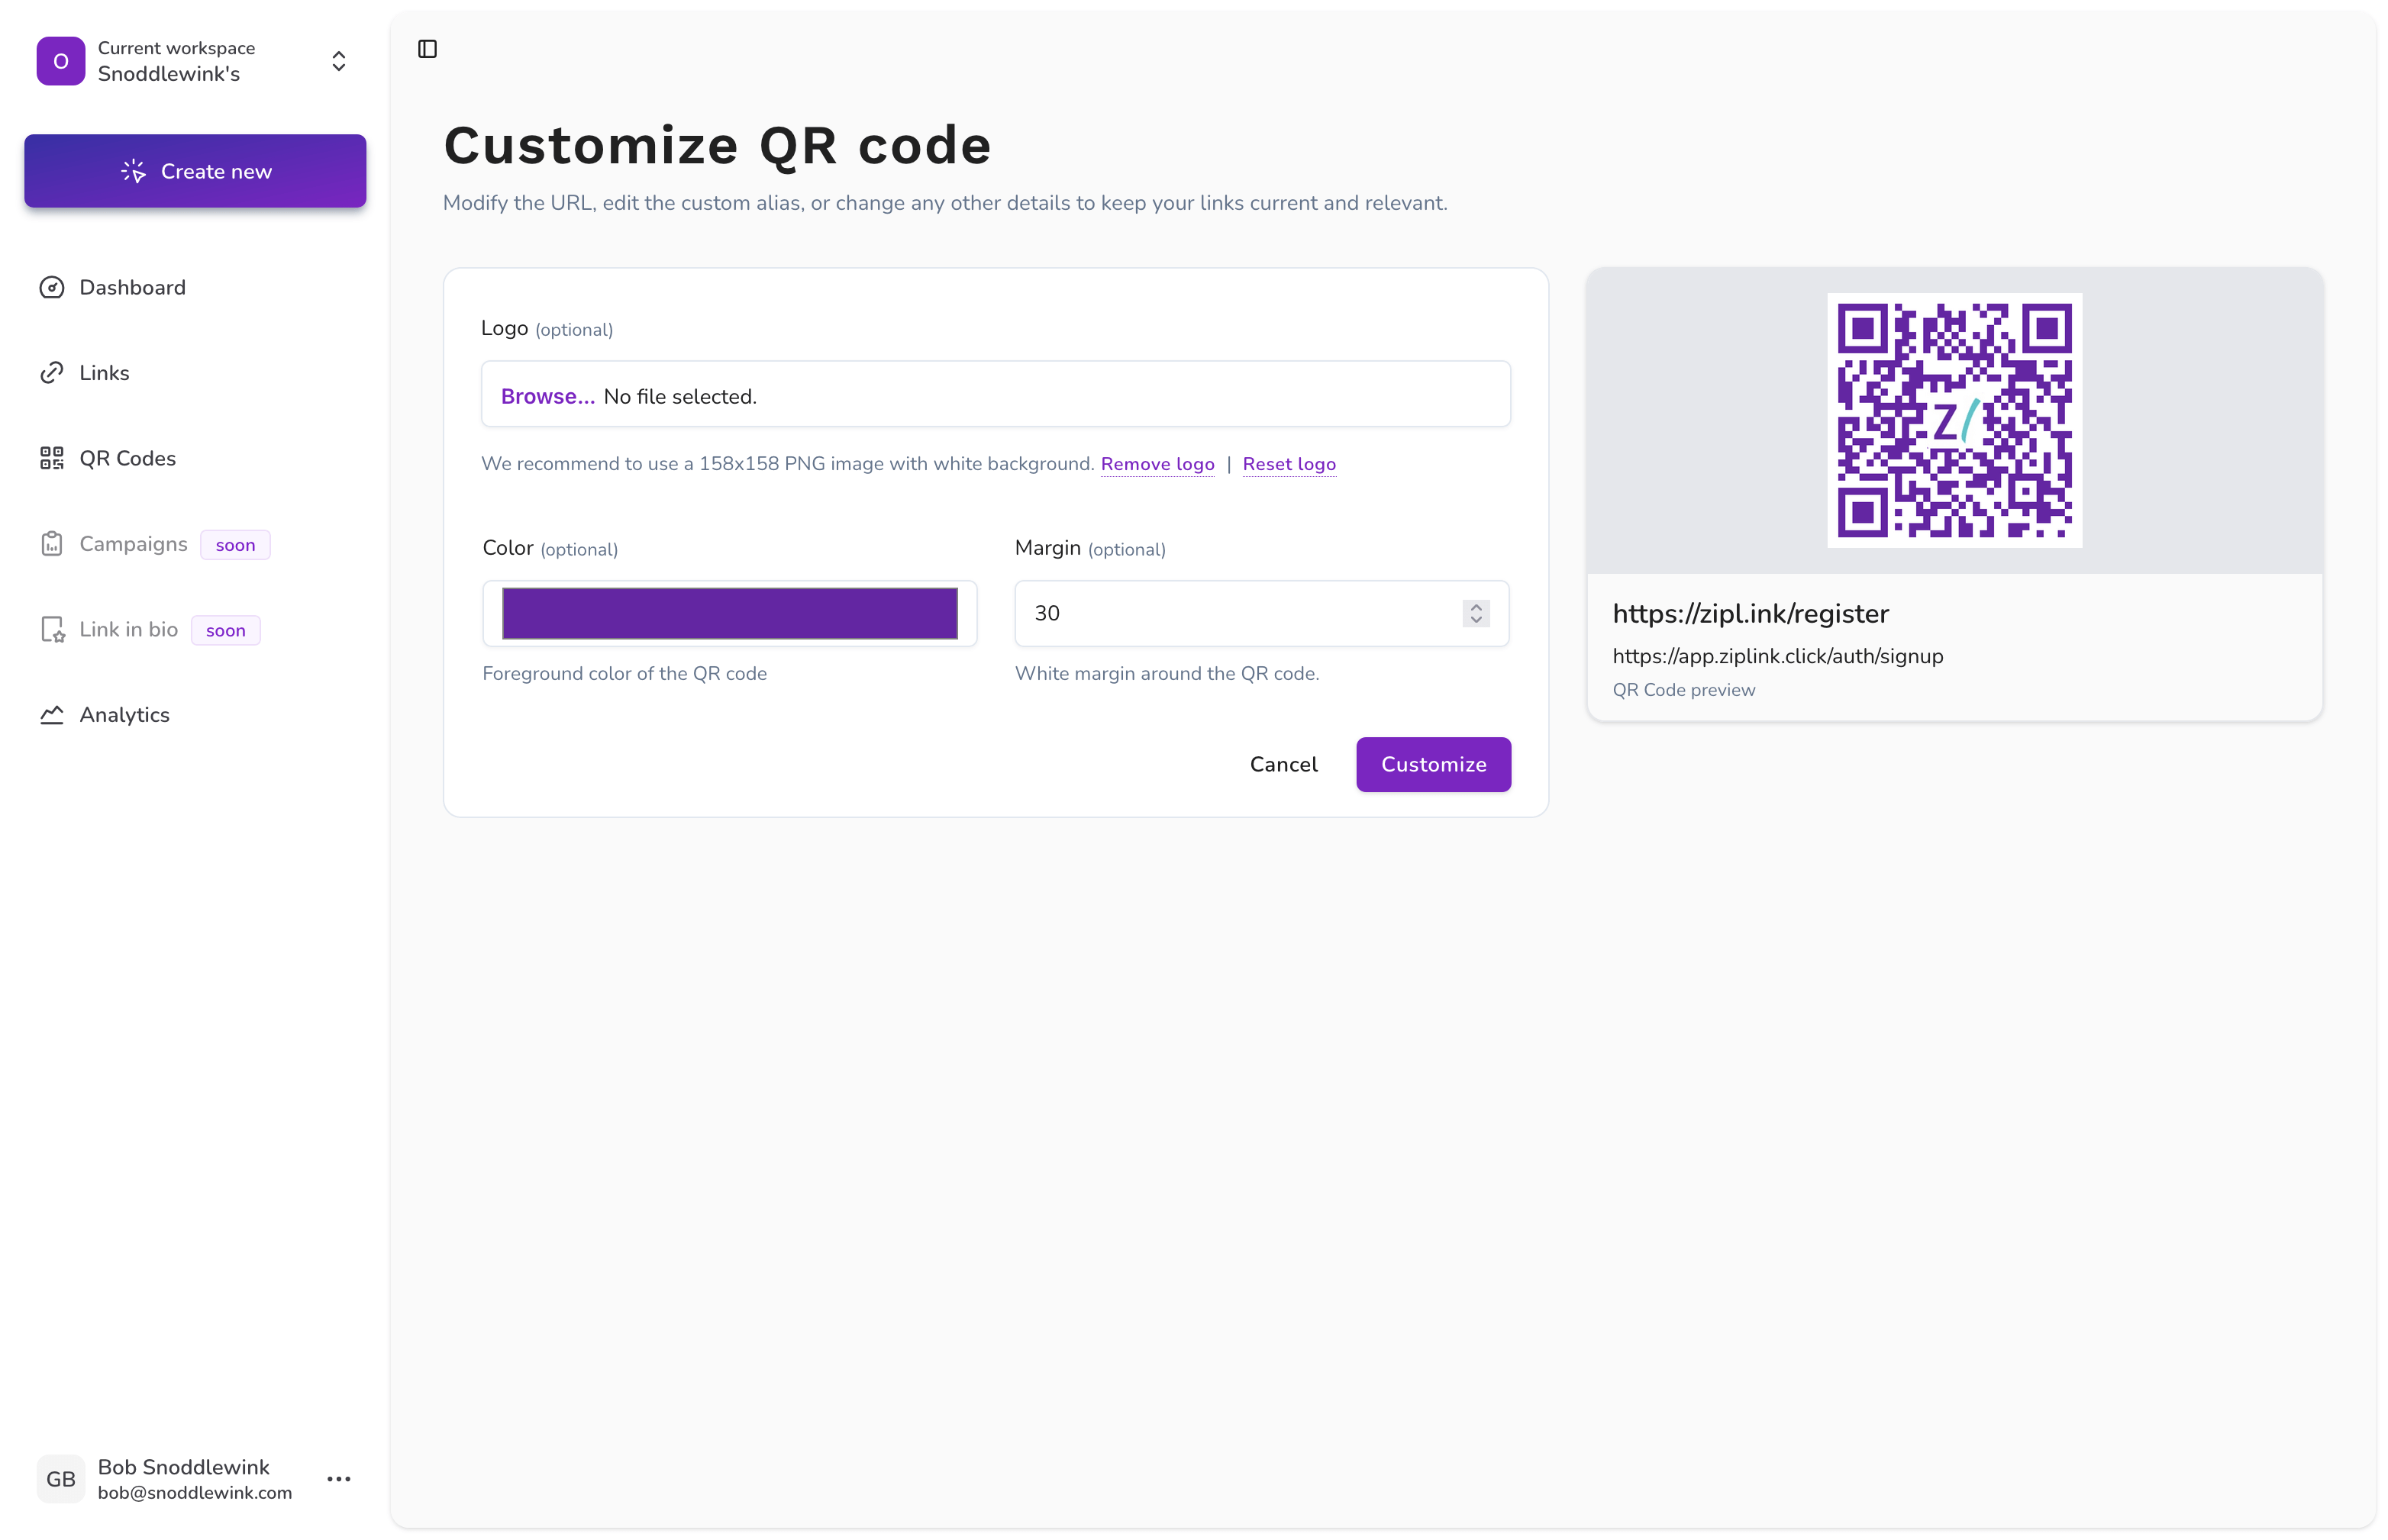Open the workspace switcher chevrons
The height and width of the screenshot is (1540, 2388).
coord(339,61)
